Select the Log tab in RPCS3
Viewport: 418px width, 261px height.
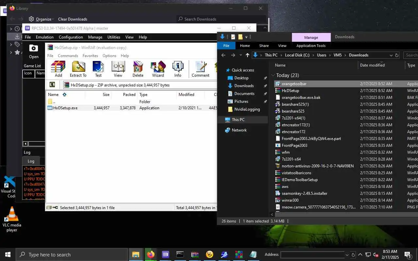31,161
